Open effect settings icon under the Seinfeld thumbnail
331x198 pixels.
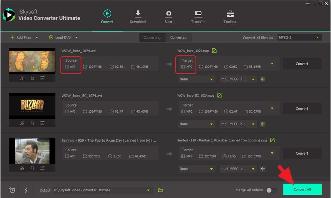point(42,168)
